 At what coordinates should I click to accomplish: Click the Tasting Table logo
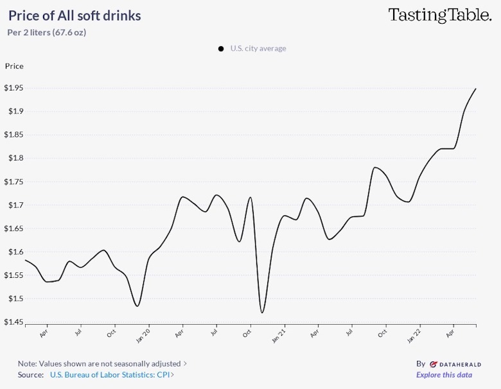(439, 15)
